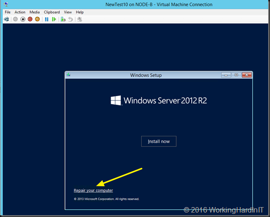Click the '2013 Microsoft Corporation' copyright text
The image size is (270, 217).
pos(106,199)
